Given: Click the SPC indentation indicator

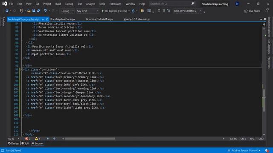Looking at the screenshot, I should tap(252, 139).
